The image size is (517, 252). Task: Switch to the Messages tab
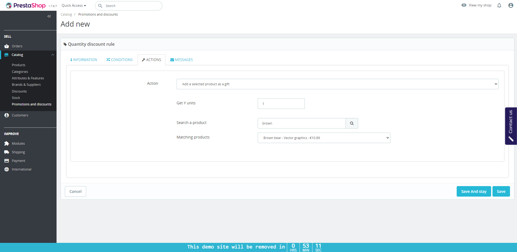pos(181,60)
